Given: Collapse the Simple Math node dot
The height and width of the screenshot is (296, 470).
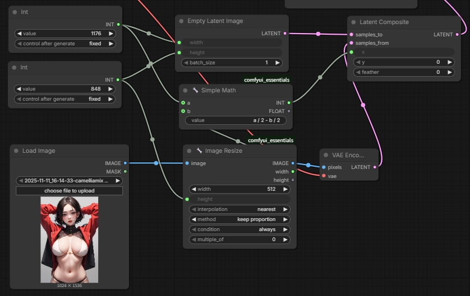Looking at the screenshot, I should click(x=185, y=90).
